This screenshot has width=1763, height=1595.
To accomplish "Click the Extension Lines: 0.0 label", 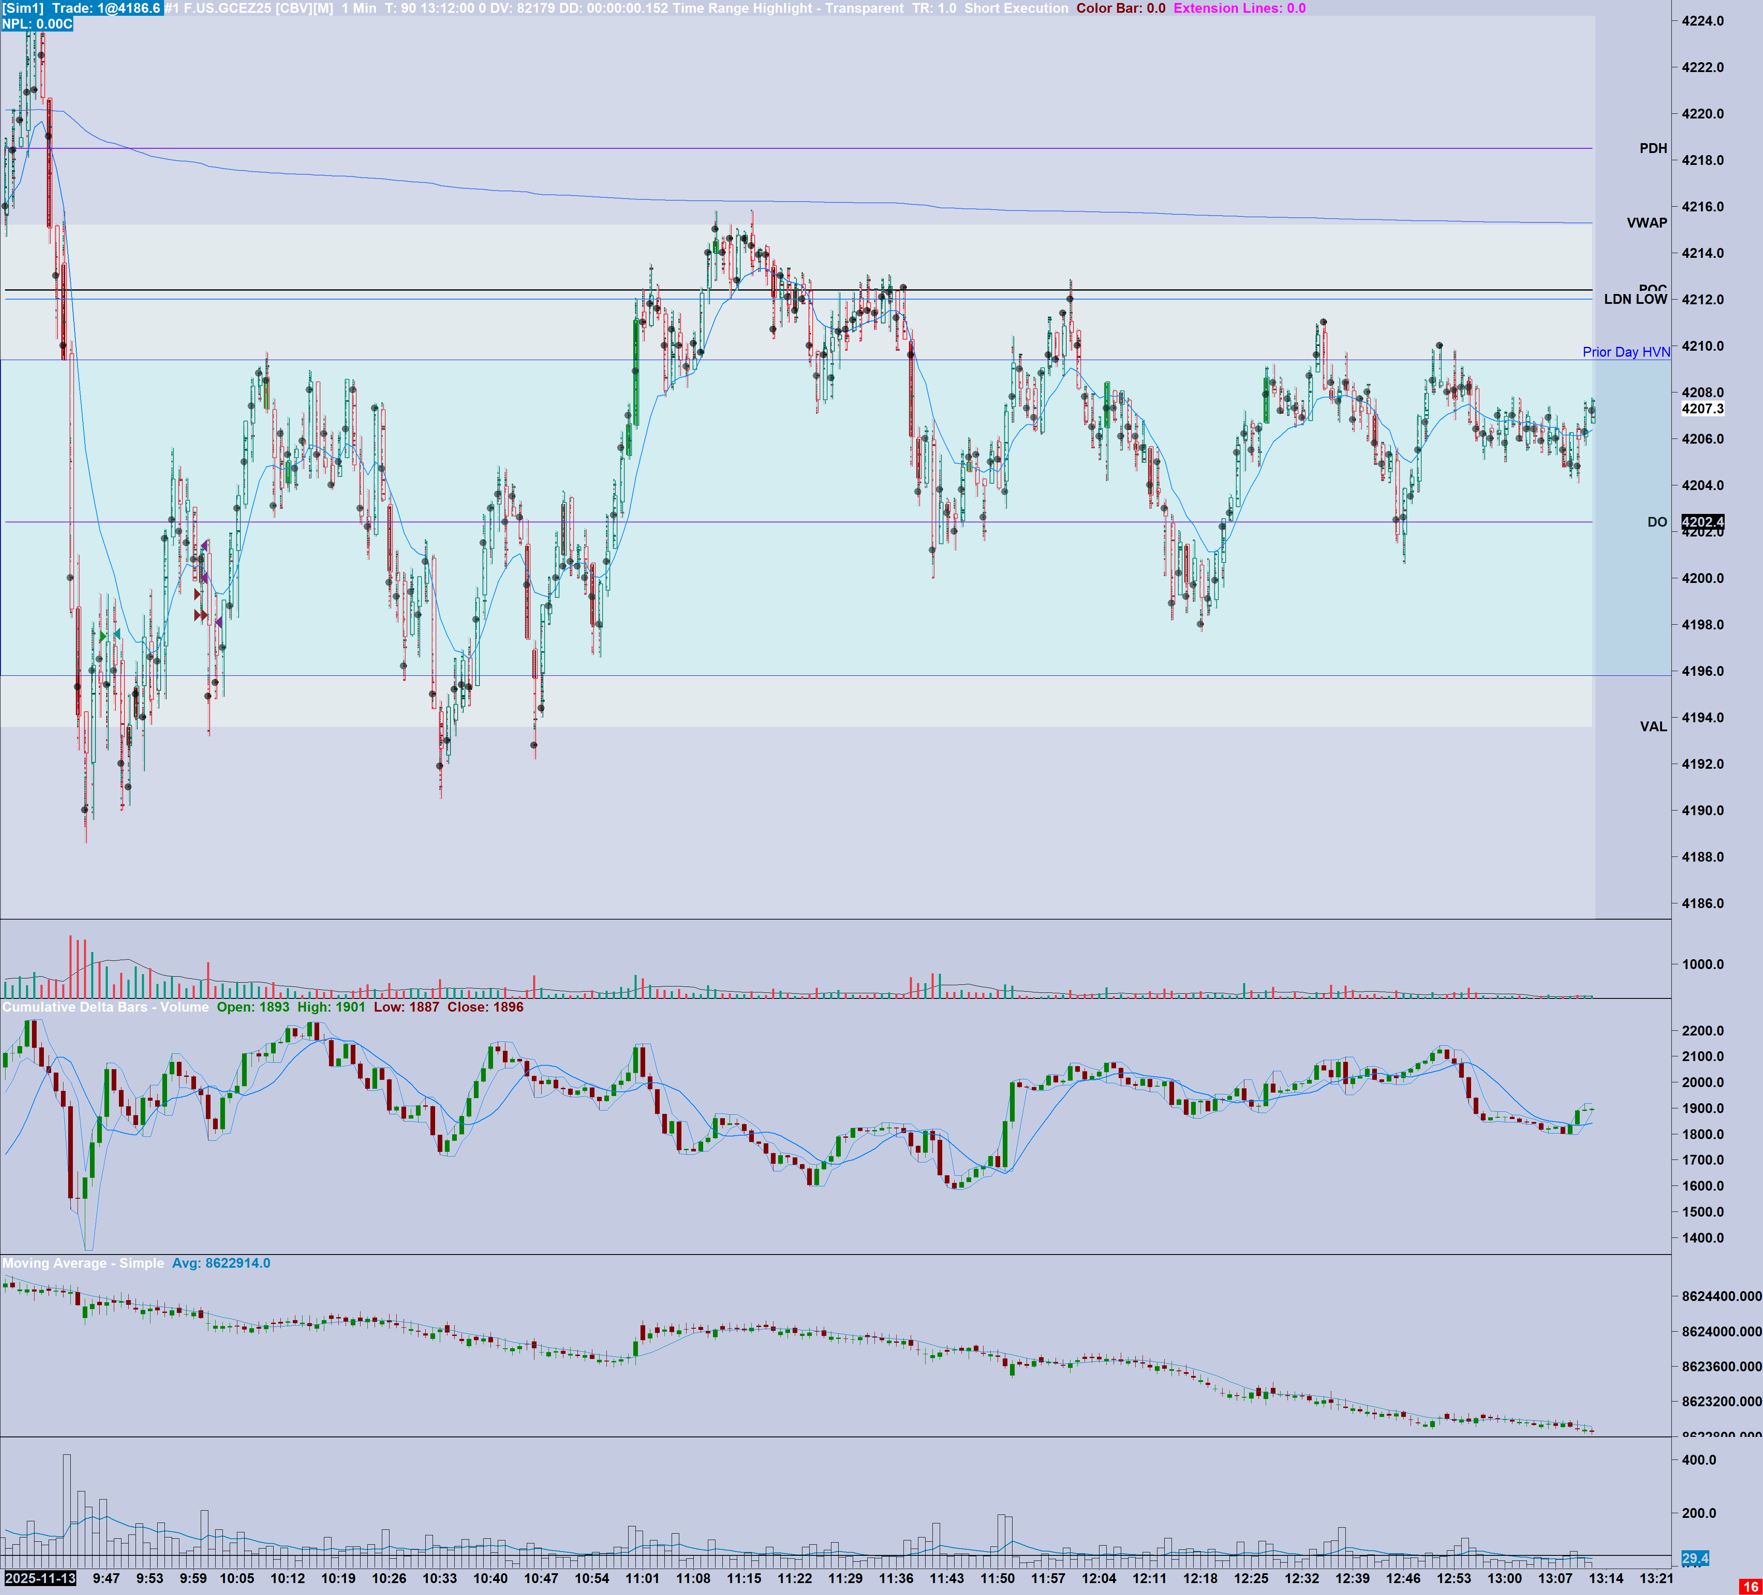I will pyautogui.click(x=1239, y=8).
